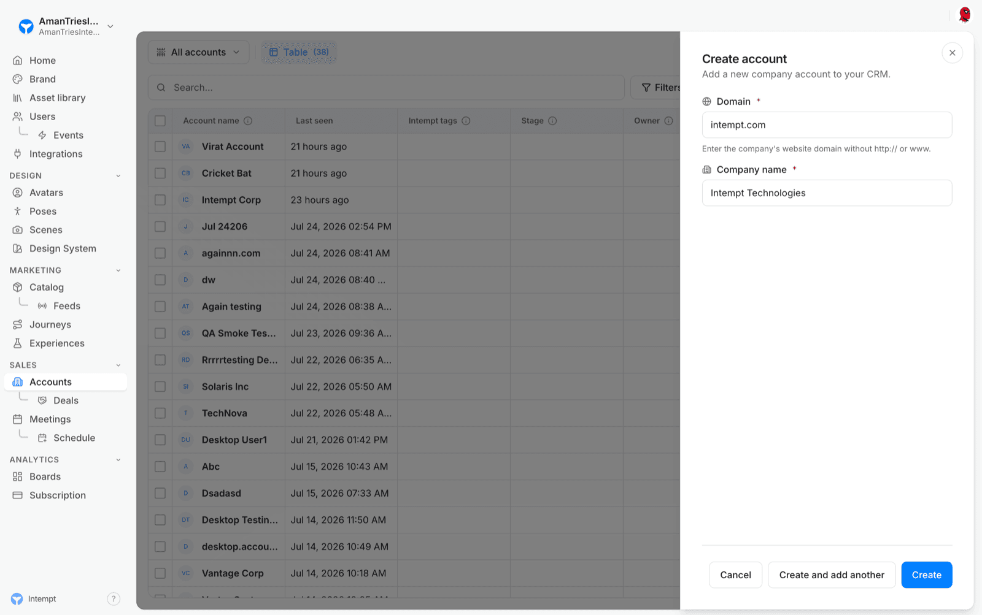Open the Users icon in the sidebar
The height and width of the screenshot is (615, 982).
pos(18,117)
